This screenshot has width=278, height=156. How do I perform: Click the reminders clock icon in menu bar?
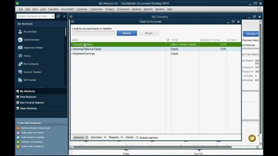[x=259, y=9]
